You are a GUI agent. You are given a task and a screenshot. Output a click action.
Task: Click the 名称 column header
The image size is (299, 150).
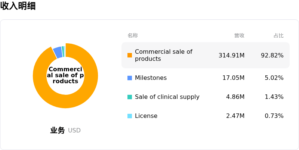(x=133, y=35)
